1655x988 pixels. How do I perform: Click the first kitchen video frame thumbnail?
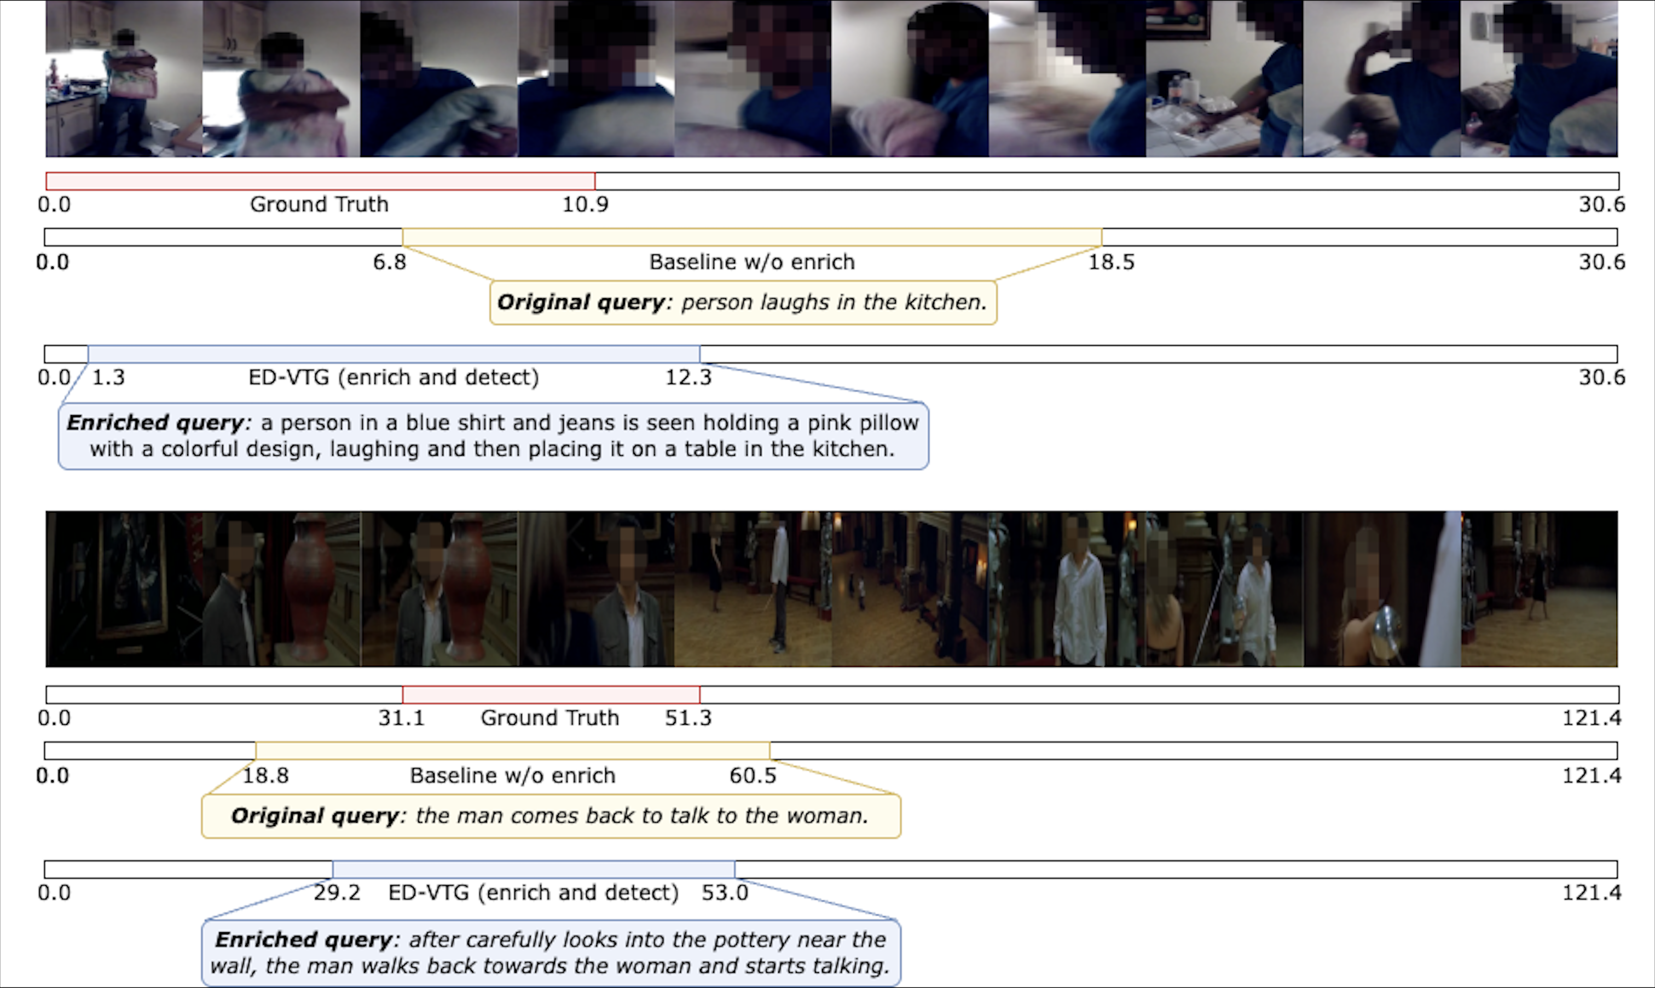tap(124, 79)
